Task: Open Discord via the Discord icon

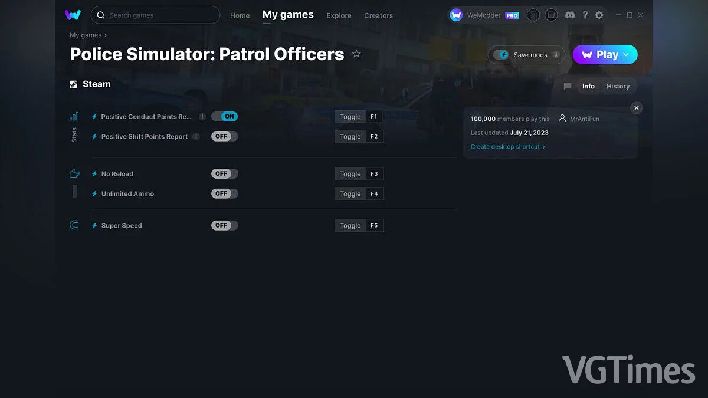Action: tap(569, 15)
